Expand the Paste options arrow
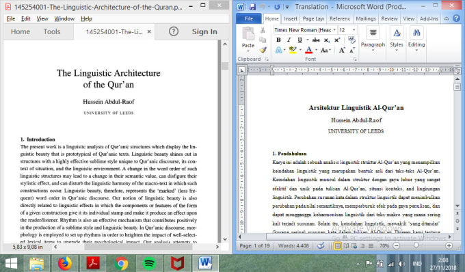465x272 pixels. click(248, 51)
